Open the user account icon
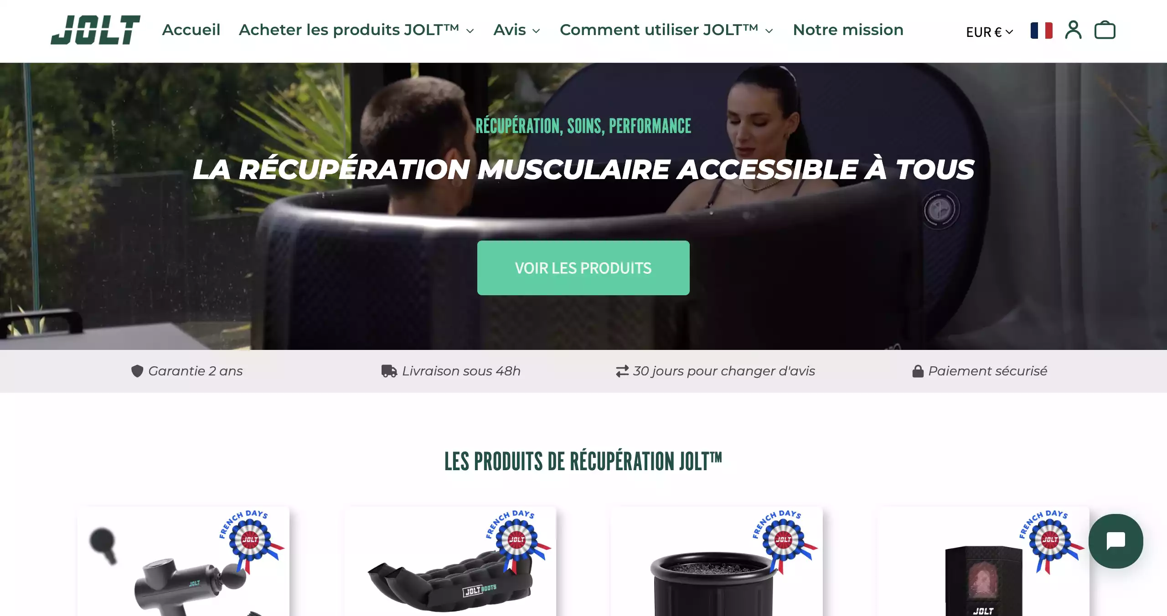This screenshot has width=1167, height=616. 1073,30
